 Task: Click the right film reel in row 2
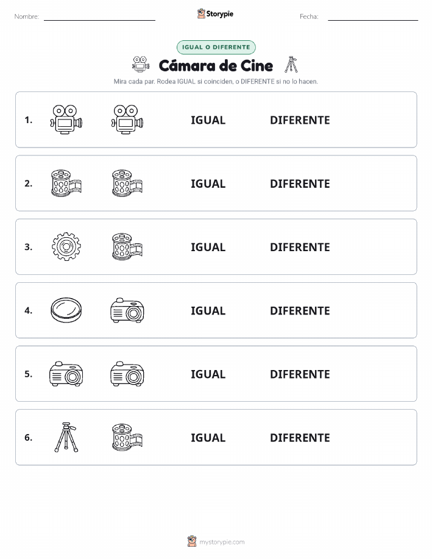click(127, 183)
